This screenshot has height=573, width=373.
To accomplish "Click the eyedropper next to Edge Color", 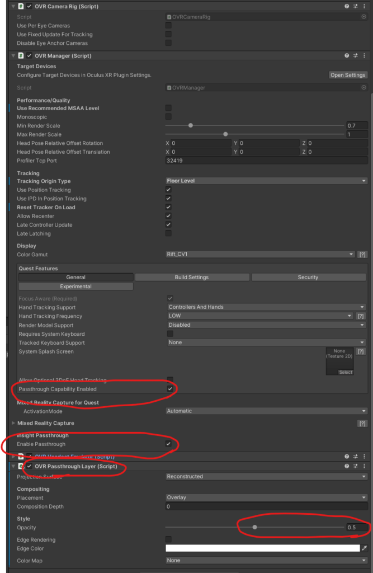I will point(364,549).
